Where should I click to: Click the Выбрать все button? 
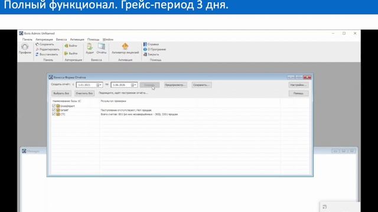point(61,93)
